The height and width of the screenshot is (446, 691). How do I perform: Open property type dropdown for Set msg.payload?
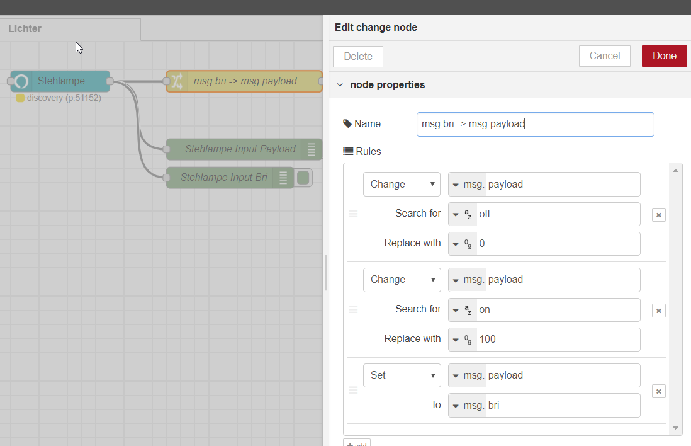[456, 375]
